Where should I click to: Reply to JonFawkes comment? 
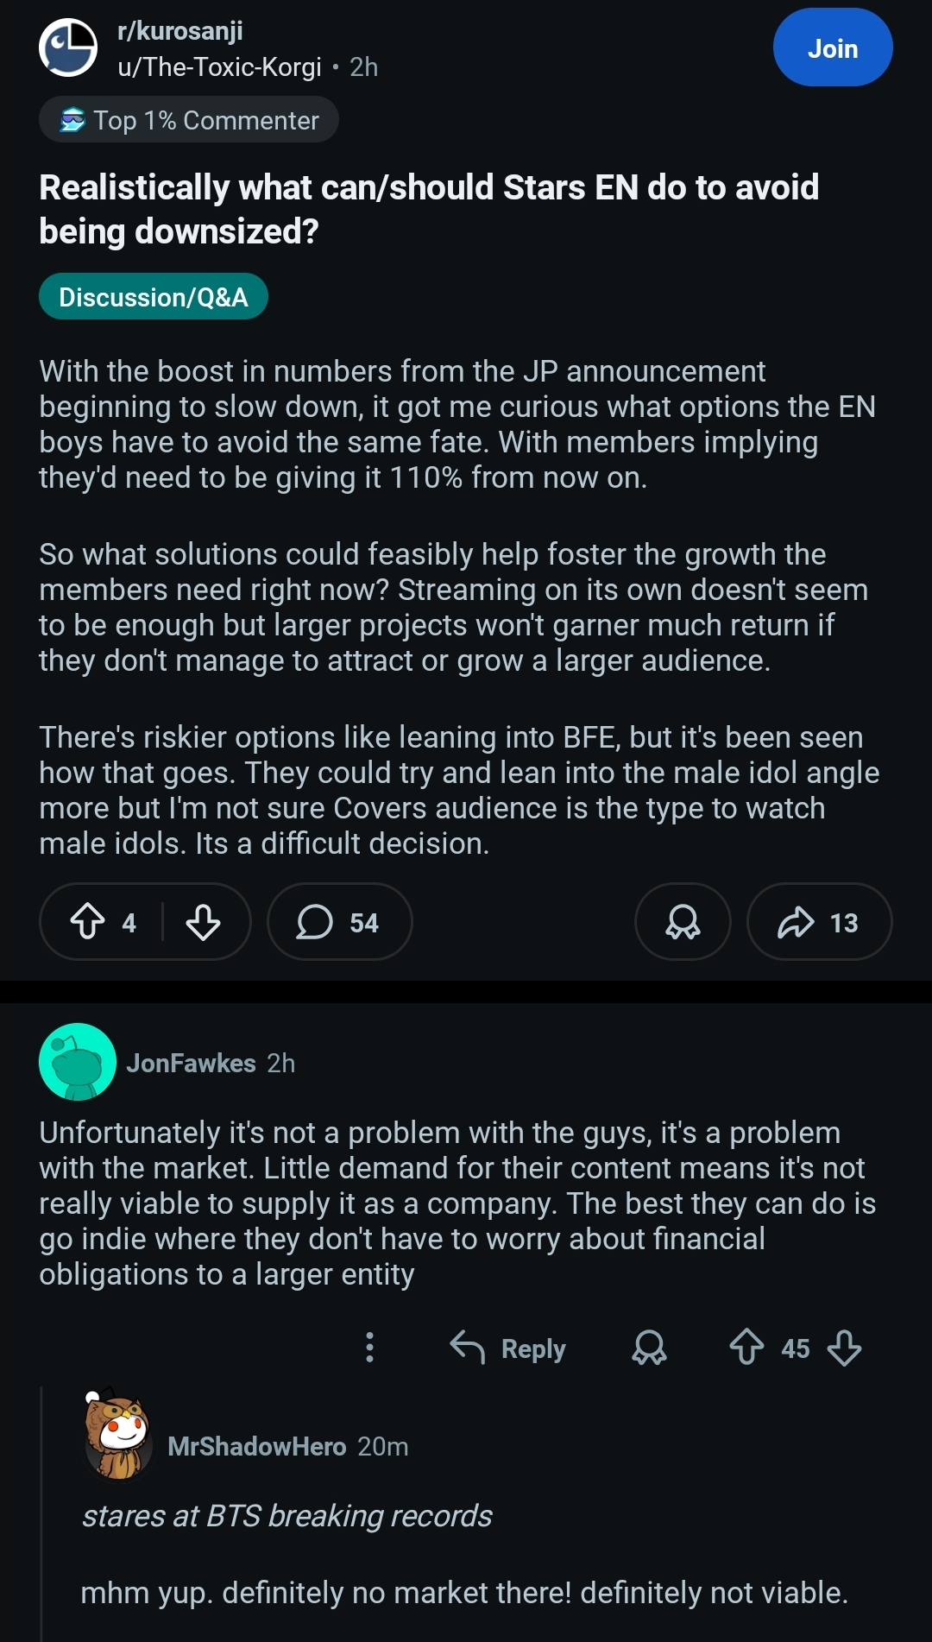508,1348
